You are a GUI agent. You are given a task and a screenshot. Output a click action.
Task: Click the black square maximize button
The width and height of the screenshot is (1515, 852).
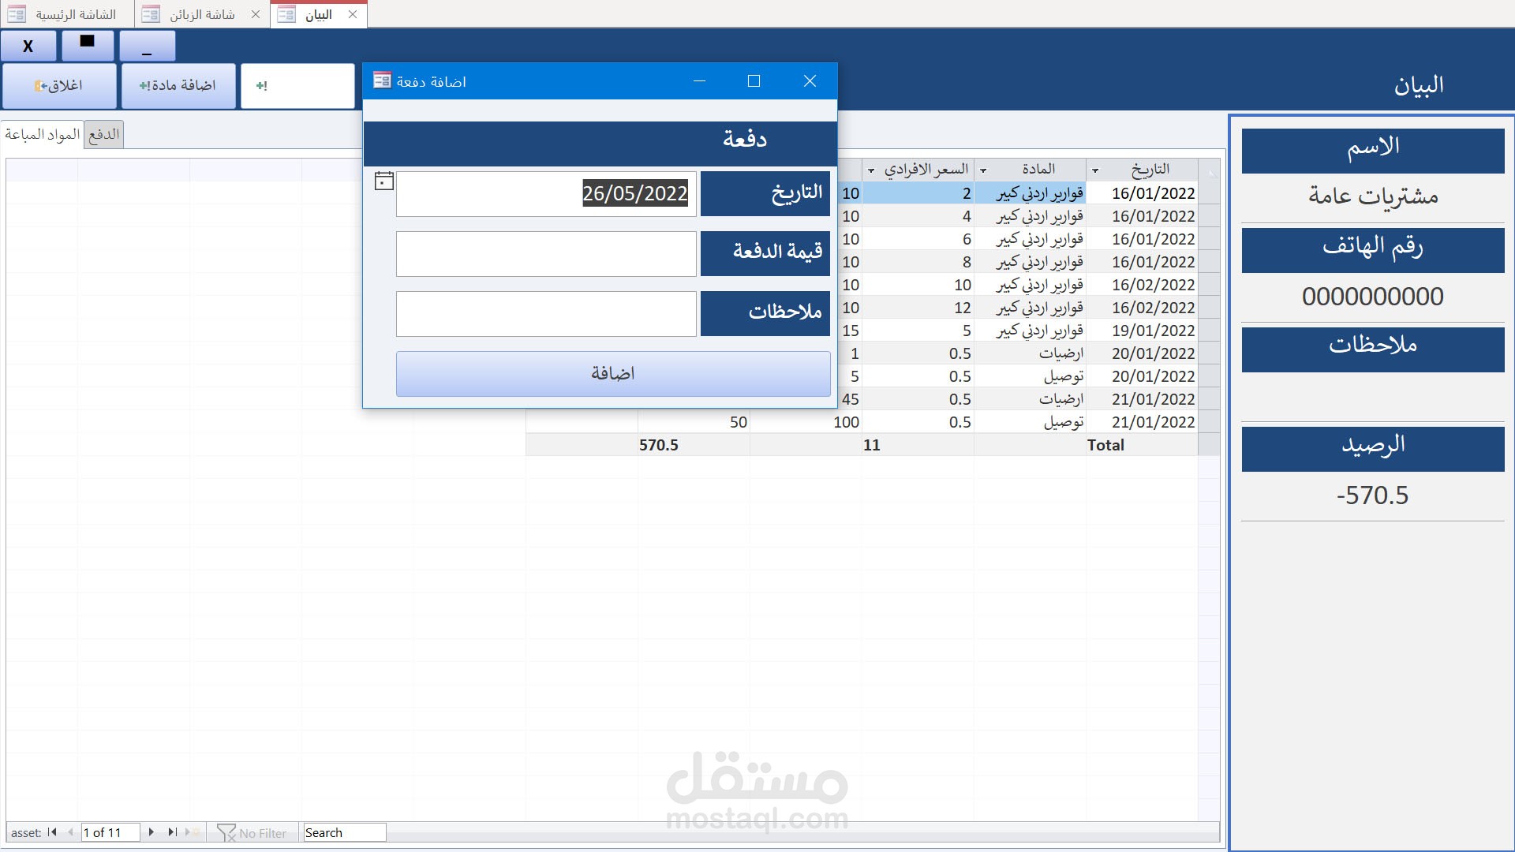tap(88, 44)
